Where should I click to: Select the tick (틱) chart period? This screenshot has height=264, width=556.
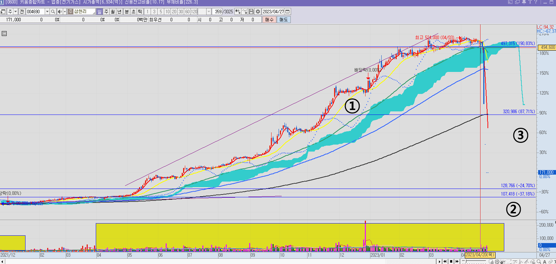[x=140, y=12]
